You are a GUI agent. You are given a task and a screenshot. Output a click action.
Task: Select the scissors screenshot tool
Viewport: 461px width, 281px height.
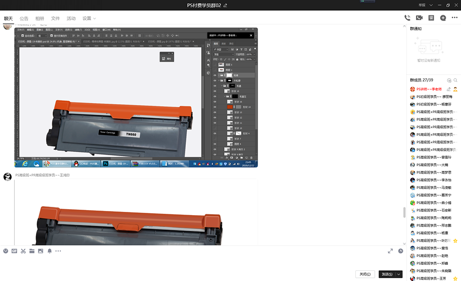pos(23,251)
